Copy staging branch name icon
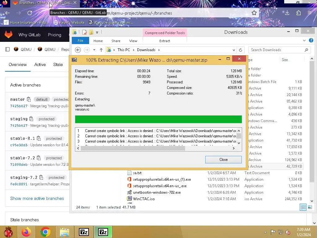Viewport: 317px width, 238px height. click(x=31, y=119)
